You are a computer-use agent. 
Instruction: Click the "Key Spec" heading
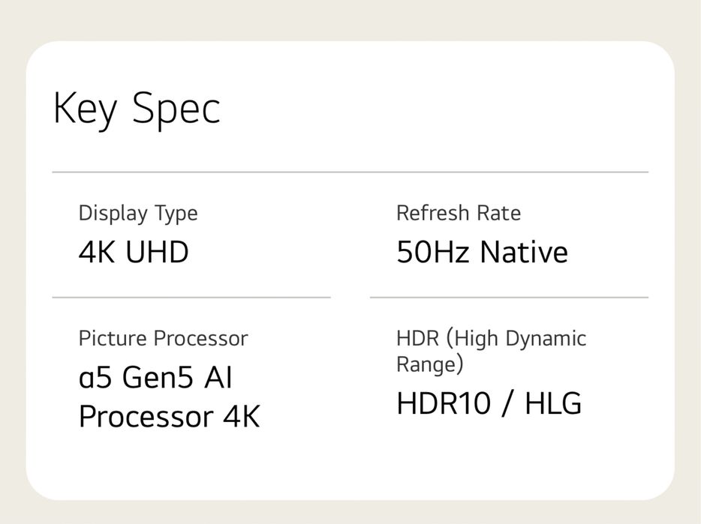tap(137, 109)
